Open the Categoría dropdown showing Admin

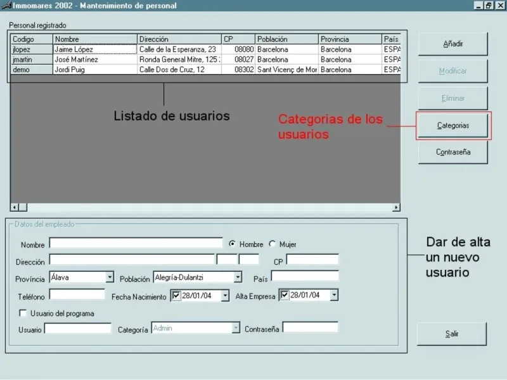tap(236, 328)
